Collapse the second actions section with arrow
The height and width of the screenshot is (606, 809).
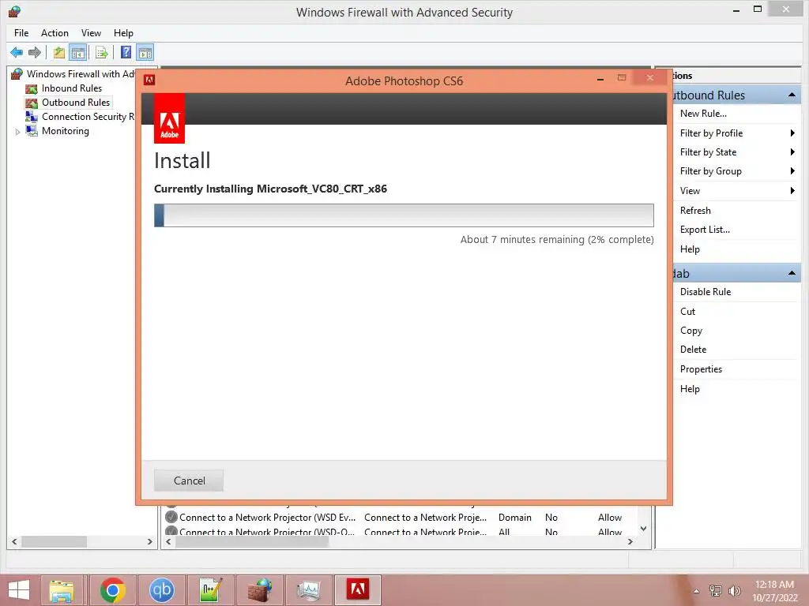tap(792, 273)
